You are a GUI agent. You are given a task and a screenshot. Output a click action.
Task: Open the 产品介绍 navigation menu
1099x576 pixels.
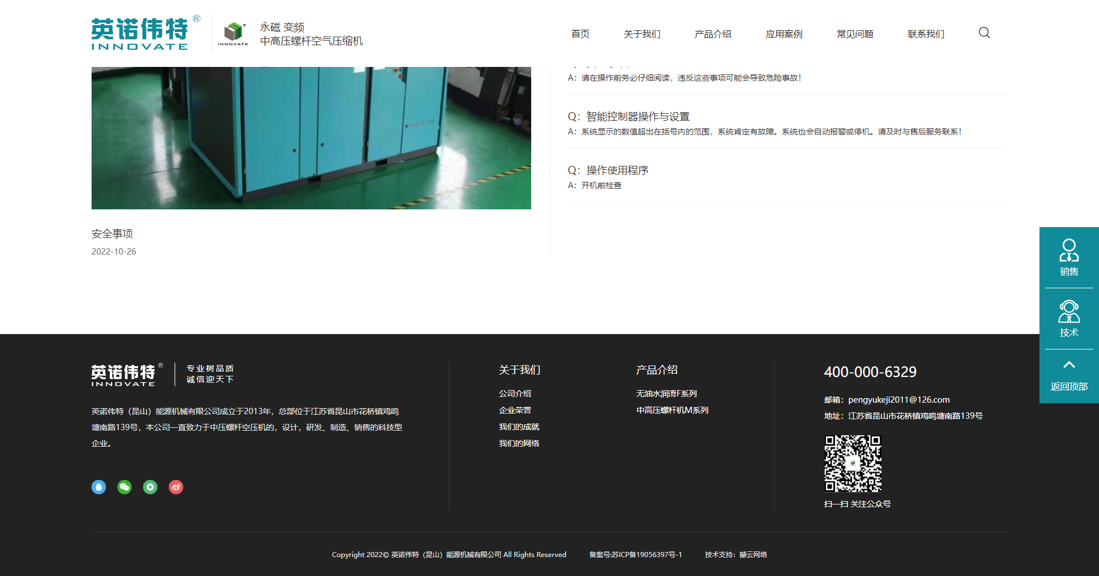[713, 34]
